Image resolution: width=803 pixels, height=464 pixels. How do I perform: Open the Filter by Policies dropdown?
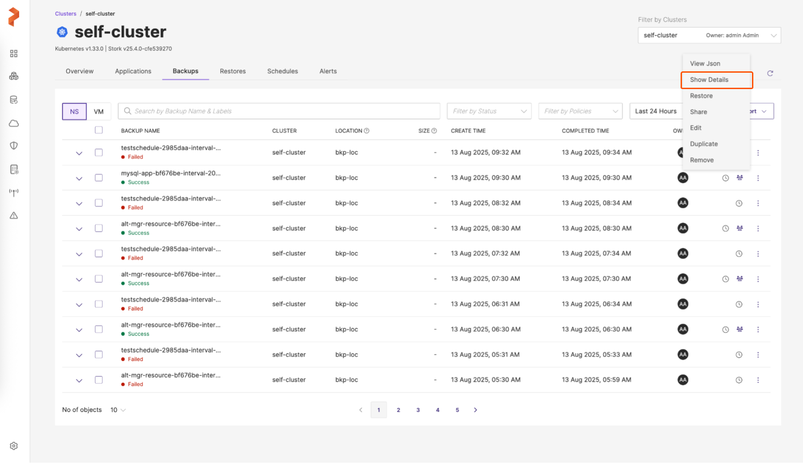click(580, 111)
